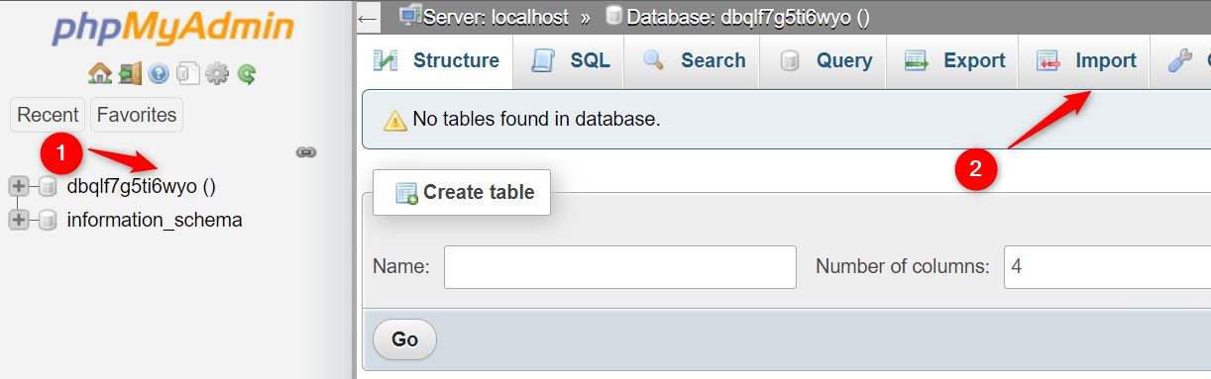This screenshot has height=379, width=1211.
Task: Open navigation panel settings gear icon
Action: coord(217,73)
